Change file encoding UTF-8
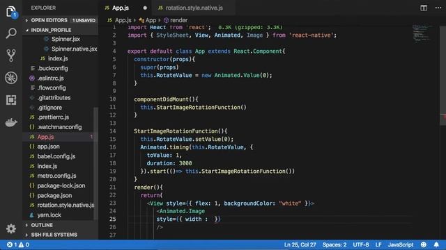 (361, 244)
